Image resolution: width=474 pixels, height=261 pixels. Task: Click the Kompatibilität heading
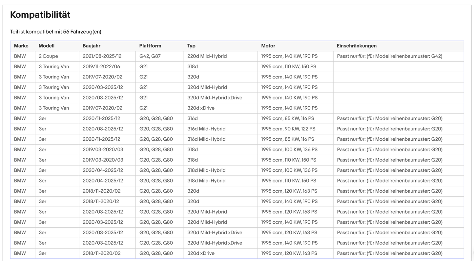(40, 15)
